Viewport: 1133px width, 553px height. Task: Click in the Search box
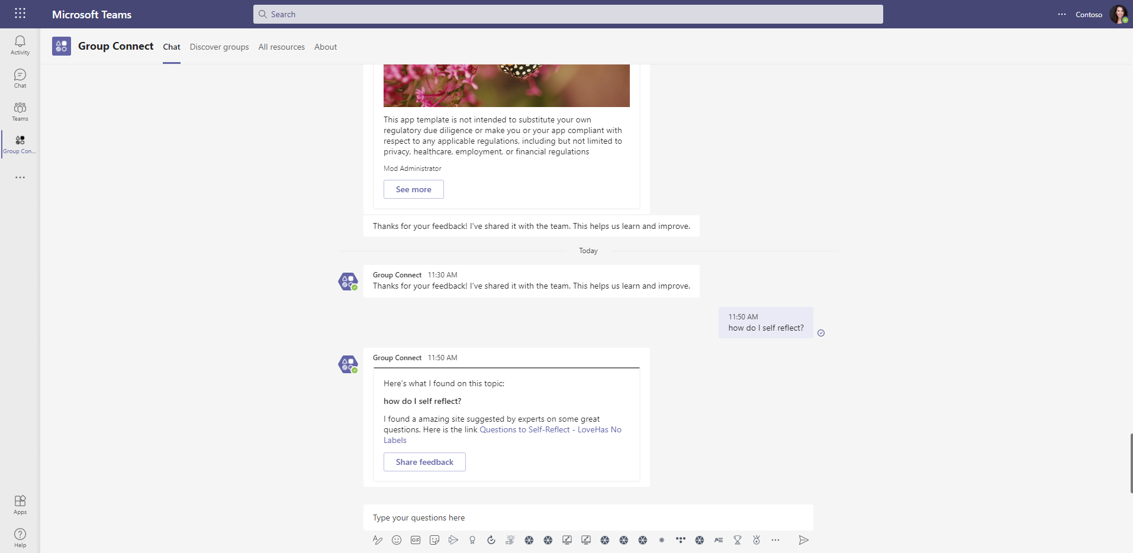[x=568, y=14]
